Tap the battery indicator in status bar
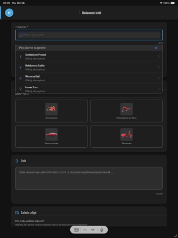 173,3
